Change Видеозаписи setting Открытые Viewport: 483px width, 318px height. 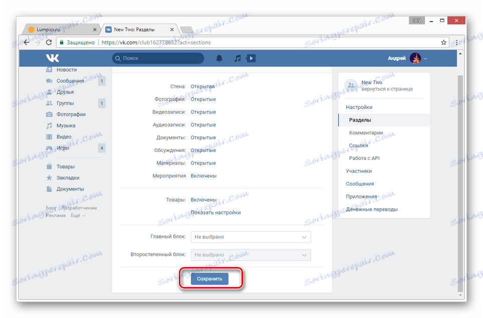point(203,112)
